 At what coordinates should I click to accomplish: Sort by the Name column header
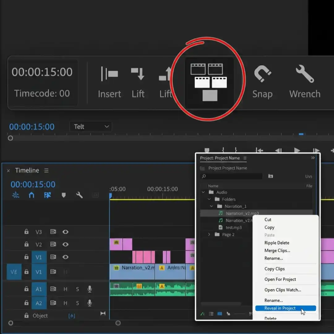[213, 186]
